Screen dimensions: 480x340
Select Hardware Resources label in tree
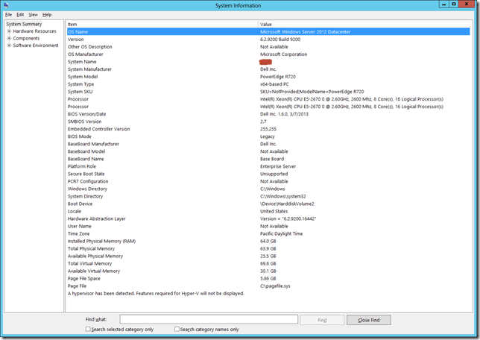coord(34,31)
